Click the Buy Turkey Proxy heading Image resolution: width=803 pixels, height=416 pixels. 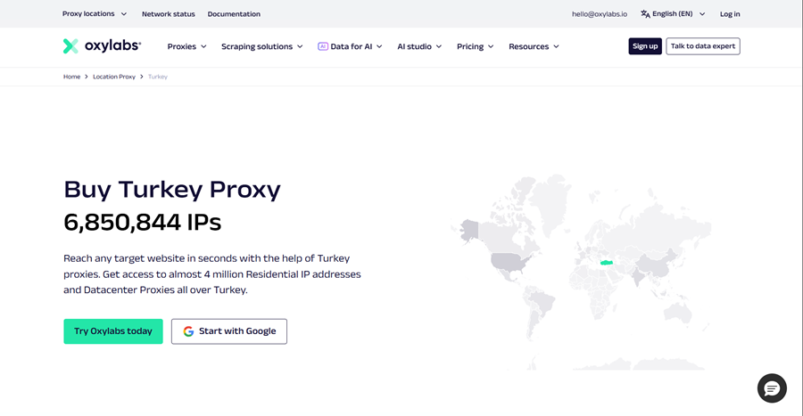tap(172, 189)
